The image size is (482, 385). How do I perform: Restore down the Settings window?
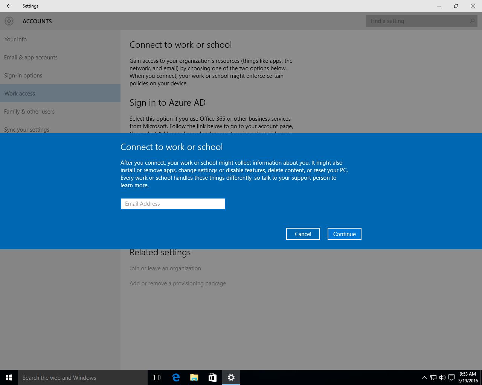(456, 6)
